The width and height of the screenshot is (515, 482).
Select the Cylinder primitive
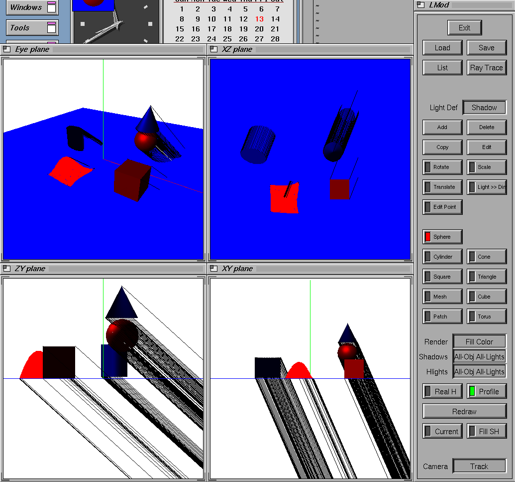(x=442, y=257)
